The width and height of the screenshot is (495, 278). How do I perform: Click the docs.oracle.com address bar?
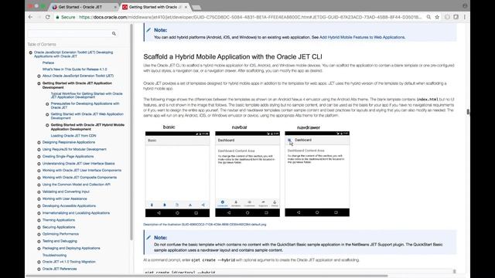(x=250, y=17)
